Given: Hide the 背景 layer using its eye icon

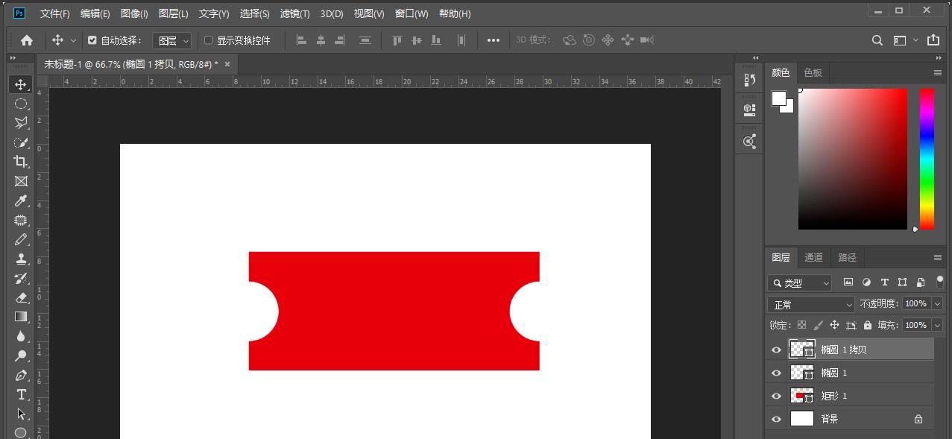Looking at the screenshot, I should point(776,419).
